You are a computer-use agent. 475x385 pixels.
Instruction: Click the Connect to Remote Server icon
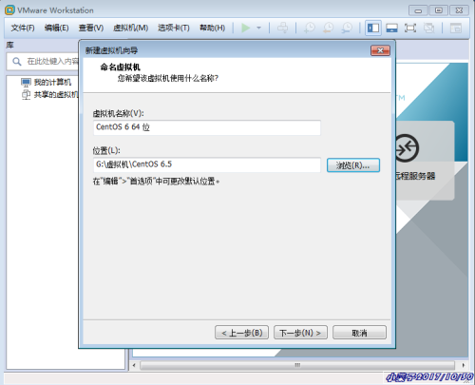(x=408, y=148)
